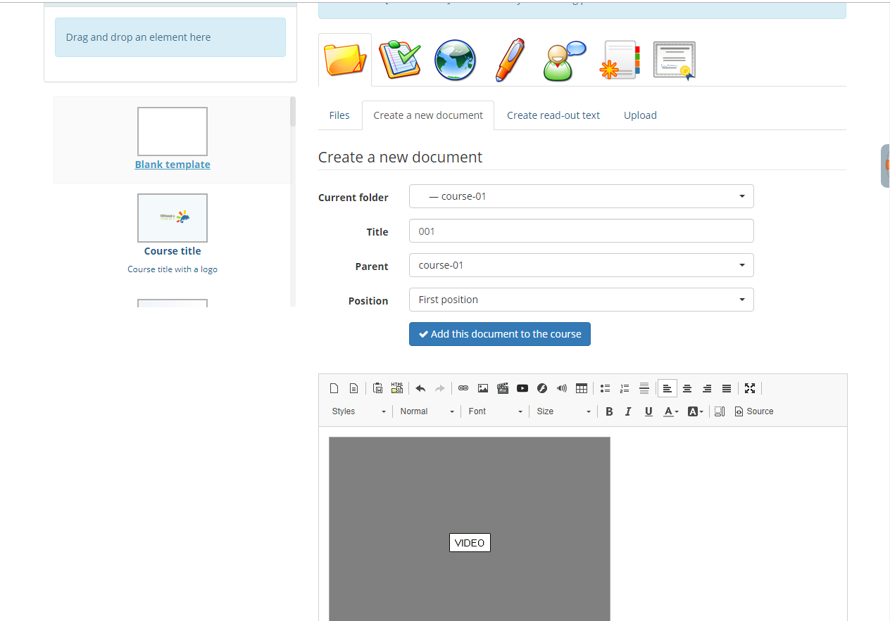The width and height of the screenshot is (890, 621).
Task: Toggle underline formatting
Action: point(648,411)
